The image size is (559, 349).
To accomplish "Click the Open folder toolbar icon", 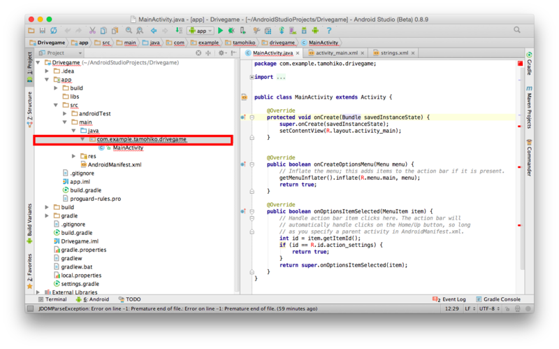I will pos(31,31).
